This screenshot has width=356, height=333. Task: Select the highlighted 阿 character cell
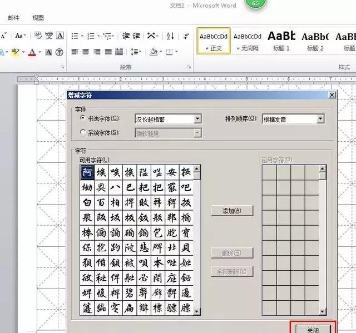click(87, 172)
